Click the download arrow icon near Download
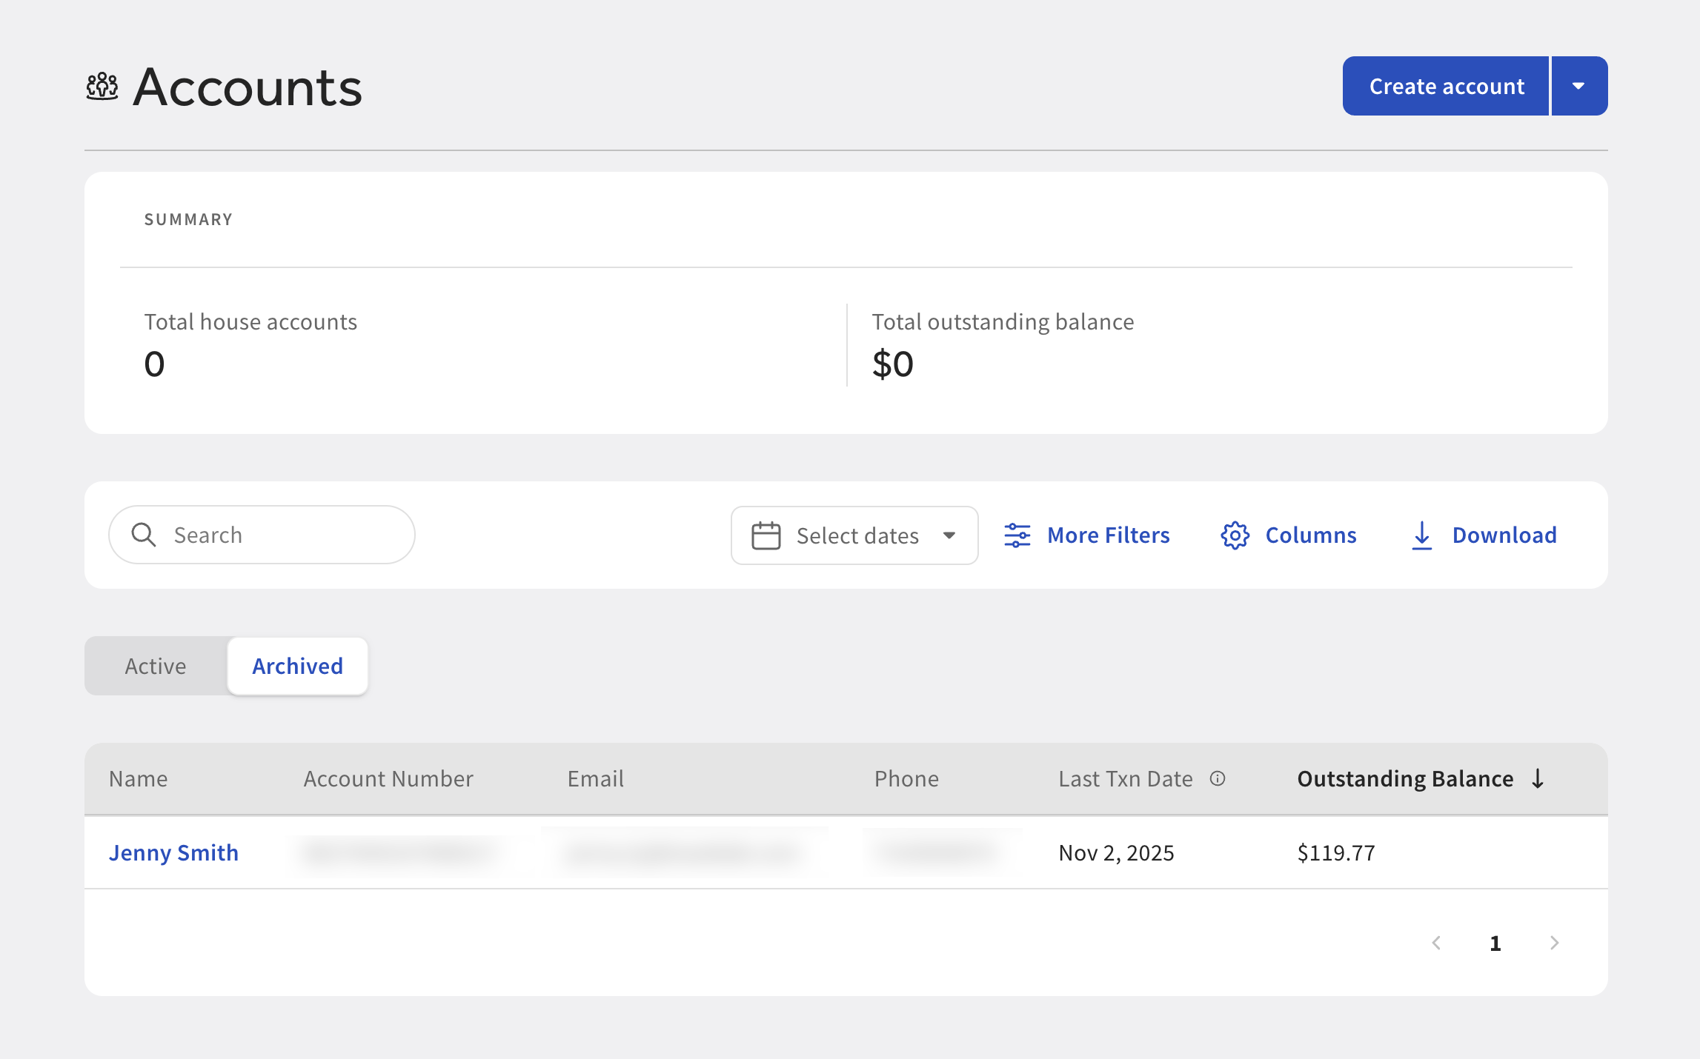Image resolution: width=1700 pixels, height=1059 pixels. tap(1421, 535)
